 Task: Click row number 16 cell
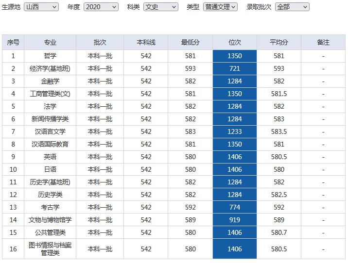tap(13, 249)
